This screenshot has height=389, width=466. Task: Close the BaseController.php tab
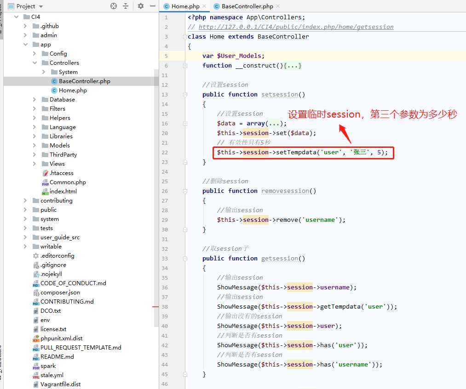277,6
